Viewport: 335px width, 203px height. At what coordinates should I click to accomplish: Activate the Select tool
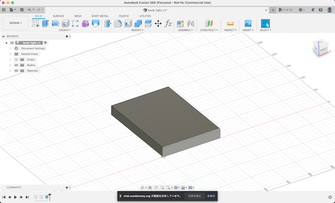(x=265, y=24)
